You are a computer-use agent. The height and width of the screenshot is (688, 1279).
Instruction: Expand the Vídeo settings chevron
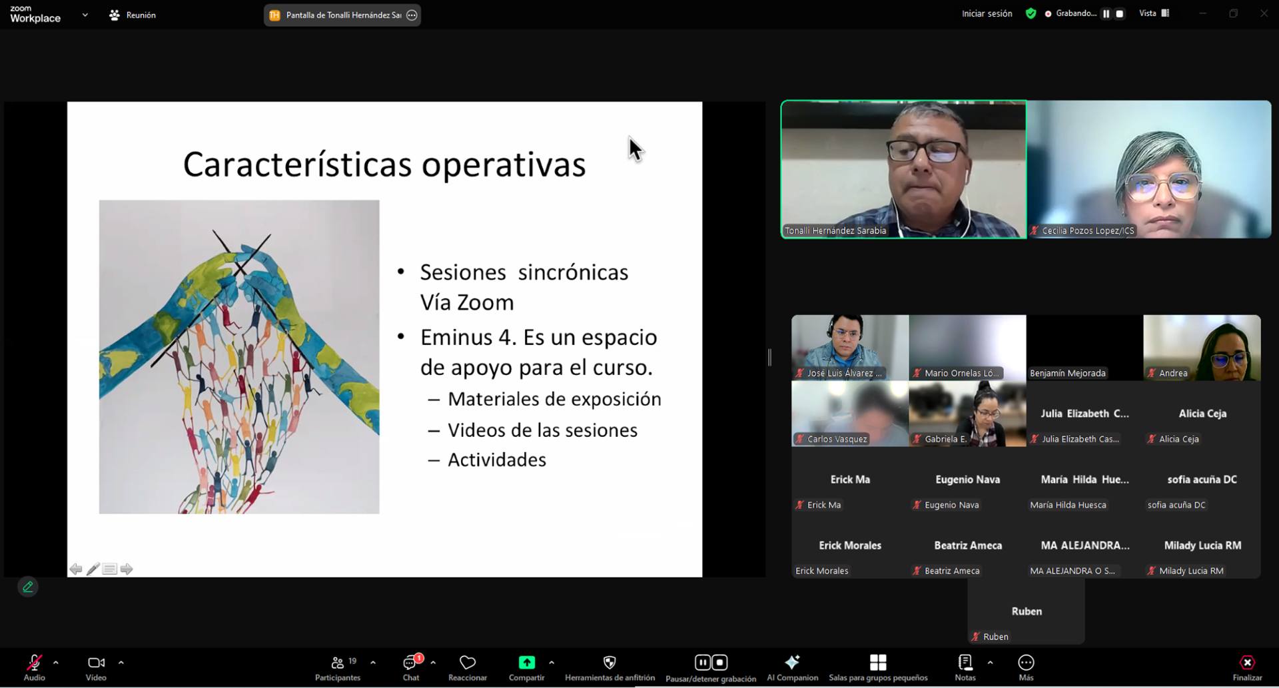coord(121,663)
